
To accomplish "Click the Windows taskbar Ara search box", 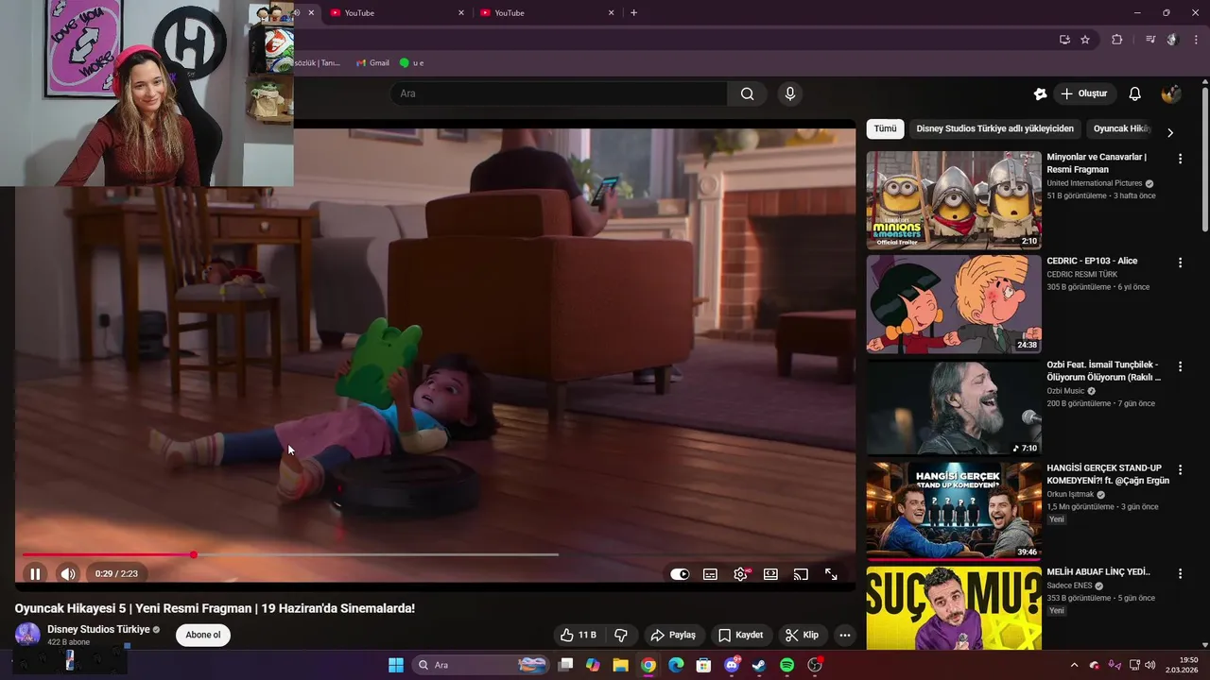I will pyautogui.click(x=482, y=665).
